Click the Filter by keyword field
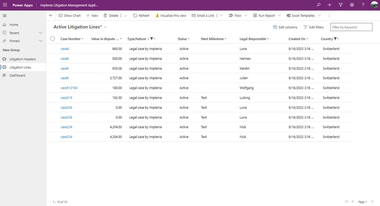The image size is (380, 206). (x=351, y=27)
